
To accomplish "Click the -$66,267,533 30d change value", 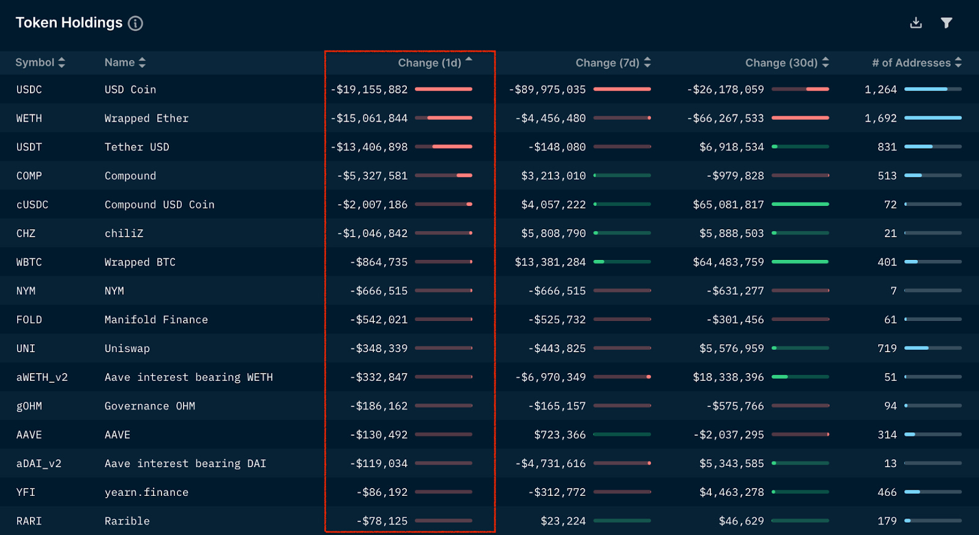I will (x=725, y=118).
